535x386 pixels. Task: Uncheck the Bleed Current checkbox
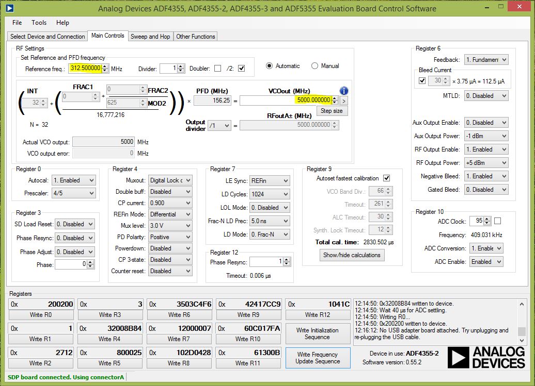tap(422, 81)
